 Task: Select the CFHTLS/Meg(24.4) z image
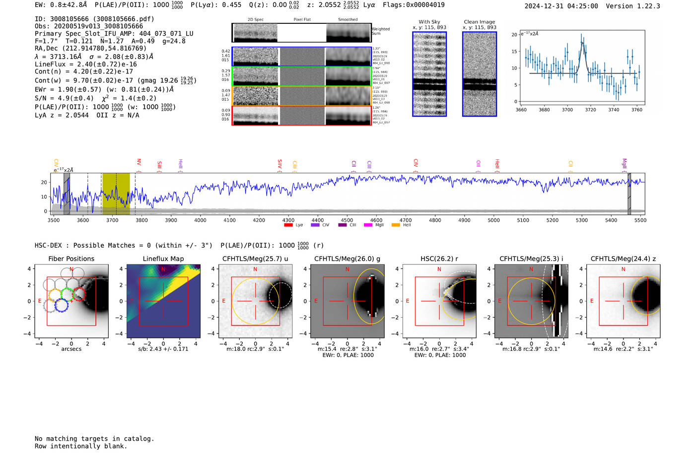(x=624, y=301)
